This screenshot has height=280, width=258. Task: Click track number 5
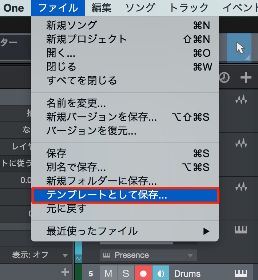[x=91, y=273]
